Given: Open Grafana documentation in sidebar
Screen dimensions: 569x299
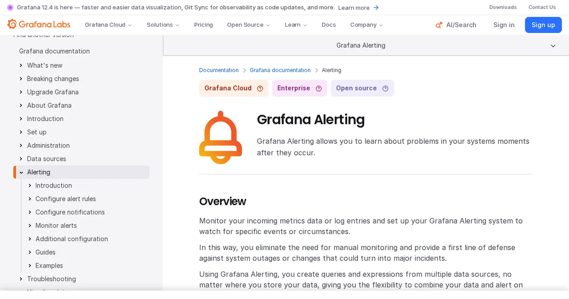Looking at the screenshot, I should pyautogui.click(x=54, y=51).
